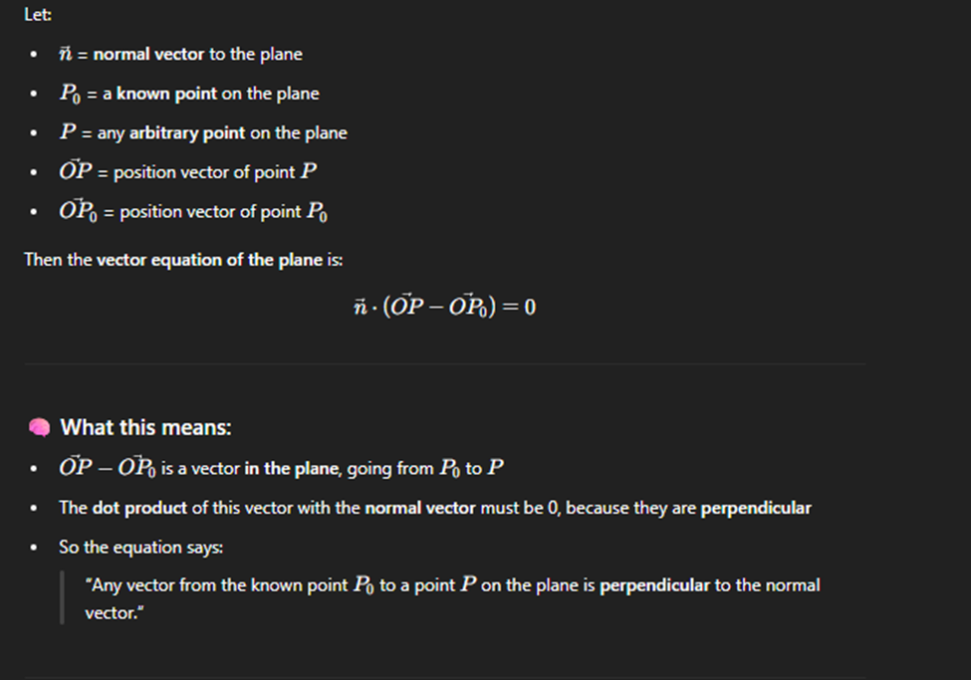Click the horizontal divider below the formula

coord(444,364)
